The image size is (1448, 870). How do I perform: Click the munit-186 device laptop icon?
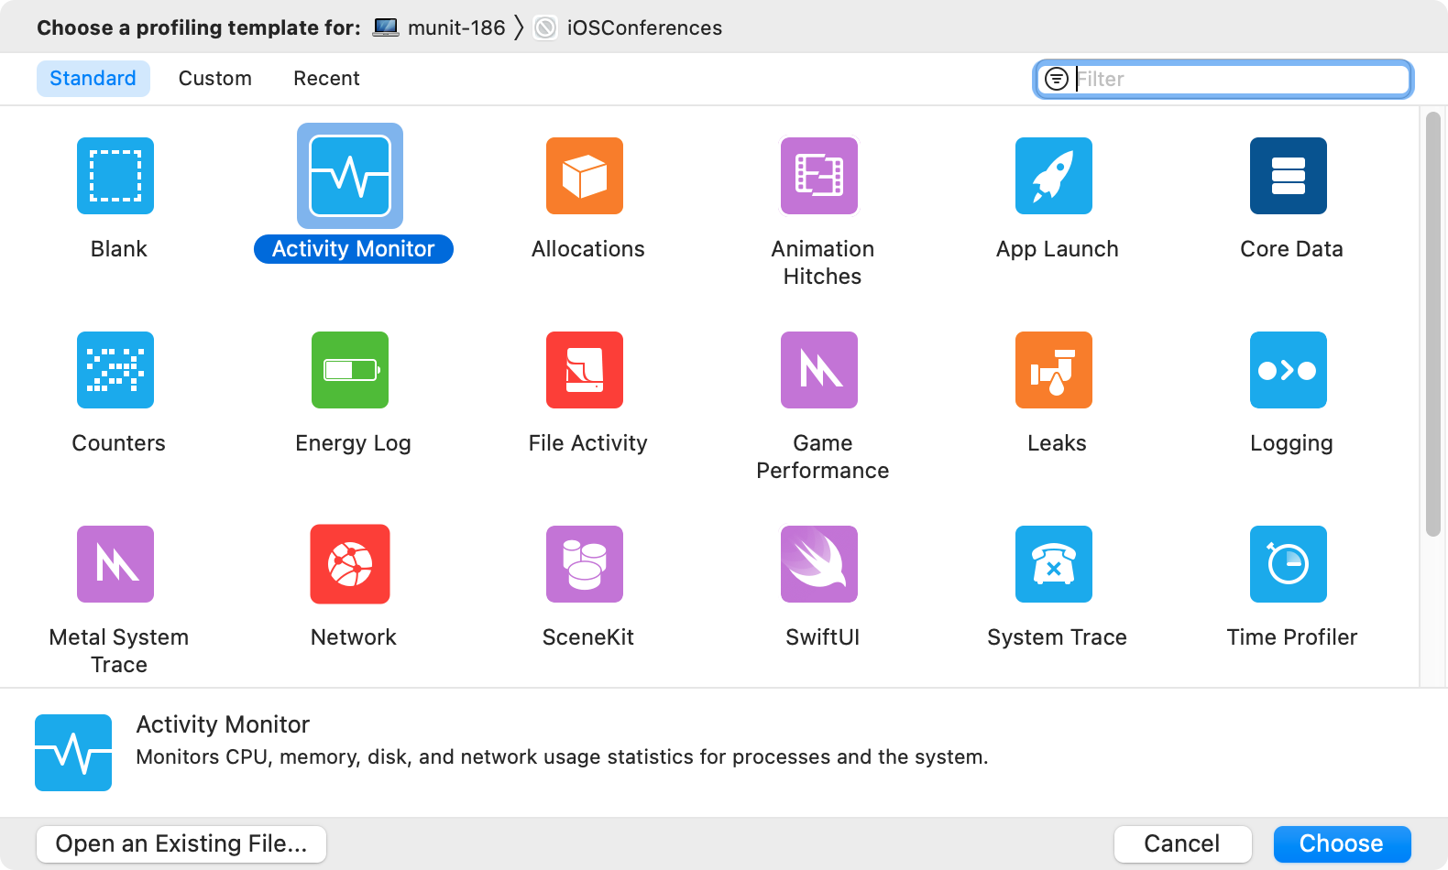tap(386, 27)
